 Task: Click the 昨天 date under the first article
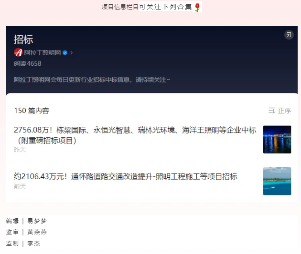pos(20,150)
